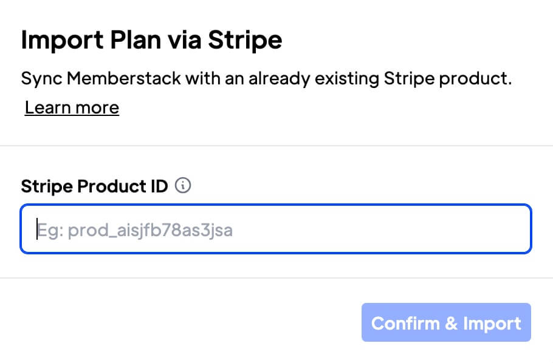553x363 pixels.
Task: Focus the Stripe Product ID input field
Action: click(276, 229)
